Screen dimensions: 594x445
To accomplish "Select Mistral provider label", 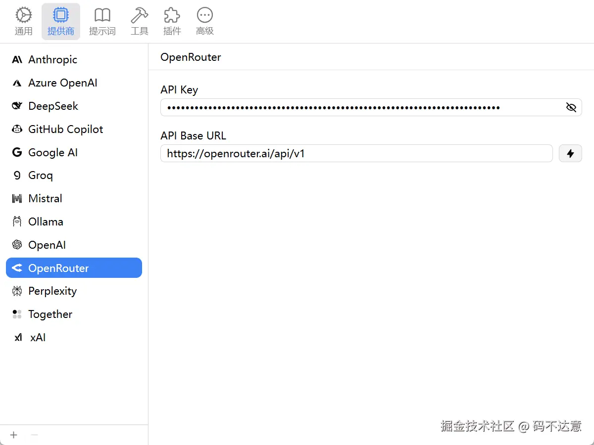I will [x=46, y=199].
